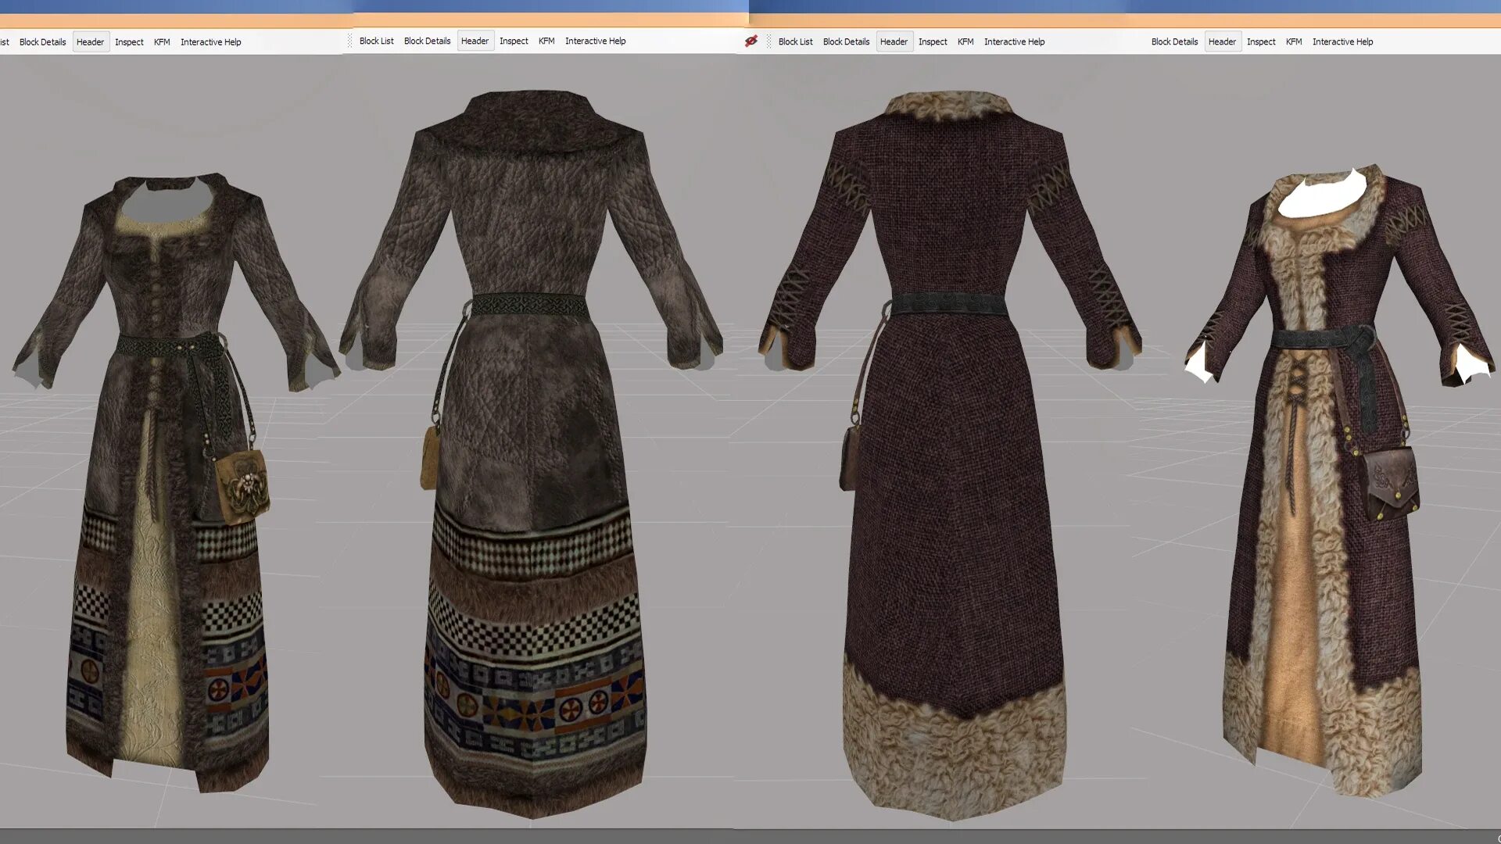Open Inspect in the second window

click(x=514, y=41)
